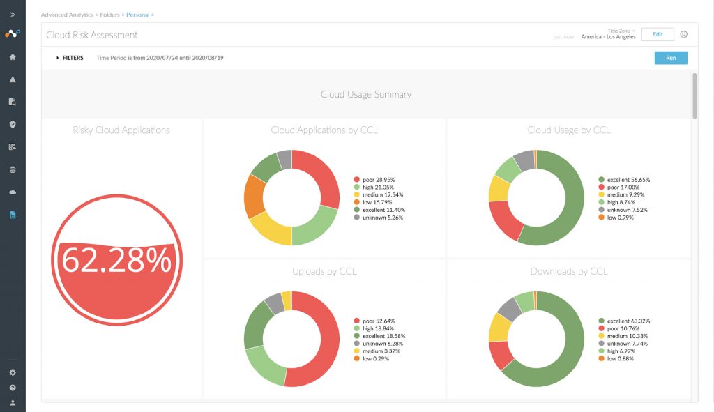
Task: Click the Netskope logo icon
Action: (13, 33)
